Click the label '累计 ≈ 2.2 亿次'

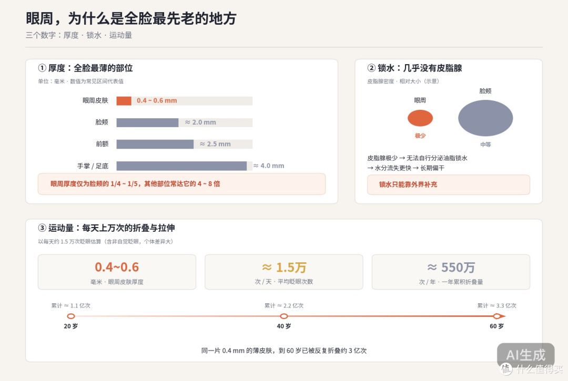[x=284, y=306]
